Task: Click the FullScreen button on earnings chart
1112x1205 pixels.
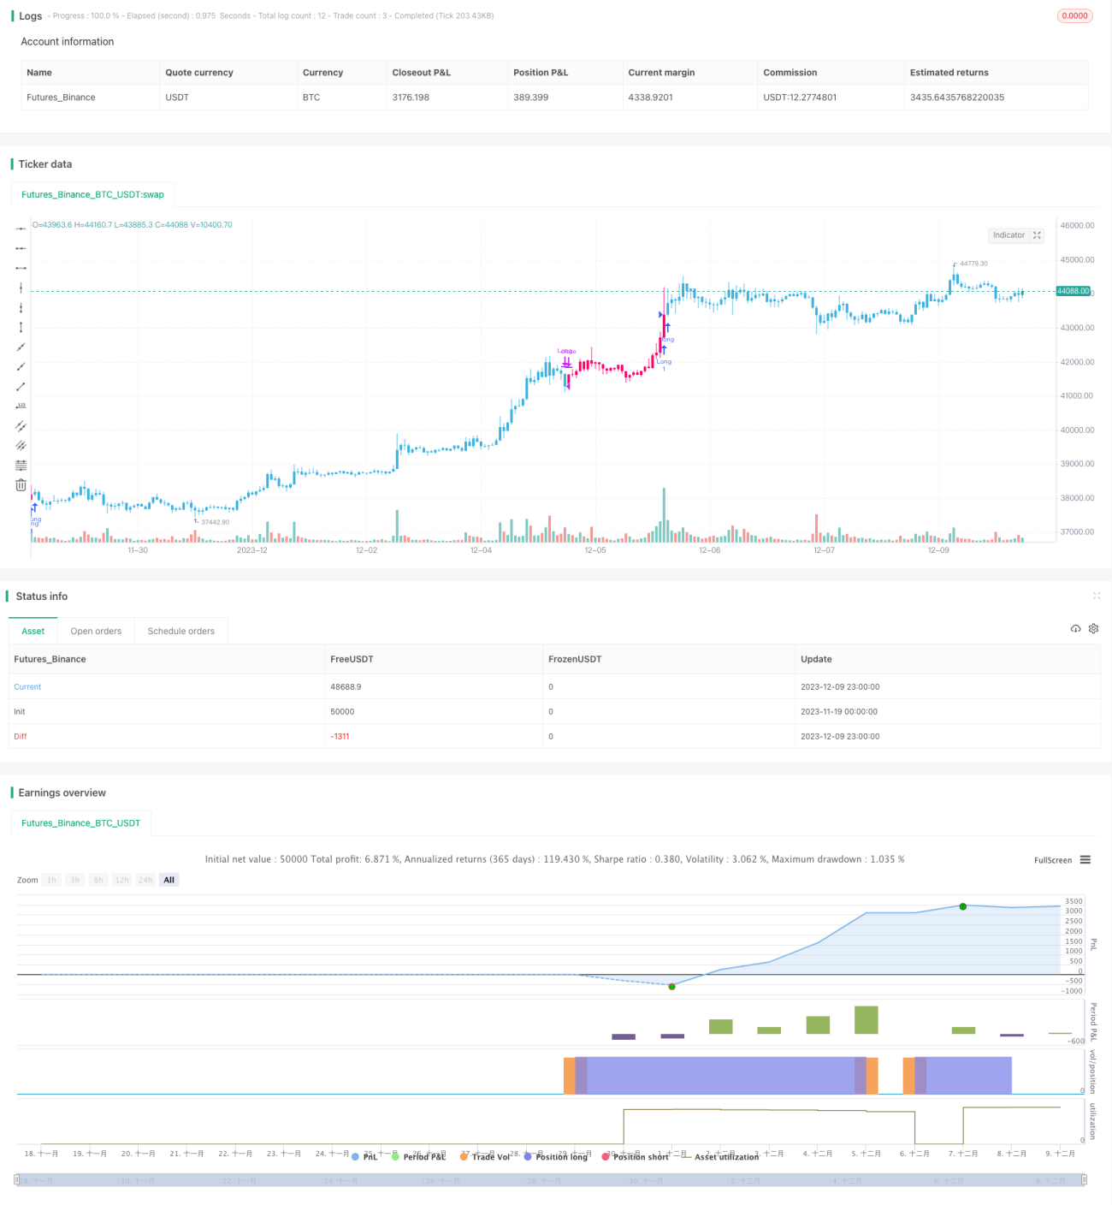Action: pos(1052,860)
